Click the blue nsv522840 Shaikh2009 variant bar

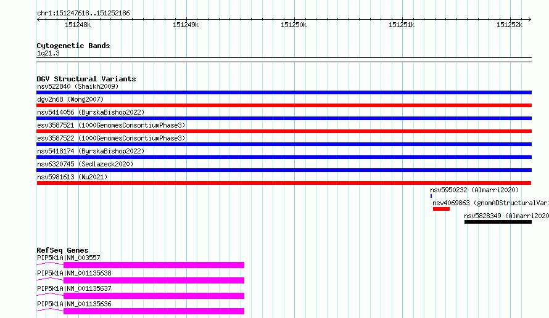[x=284, y=92]
